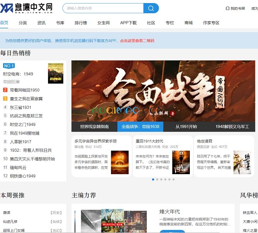
Task: Click the 时空电商 book cover thumbnail
Action: click(x=56, y=73)
